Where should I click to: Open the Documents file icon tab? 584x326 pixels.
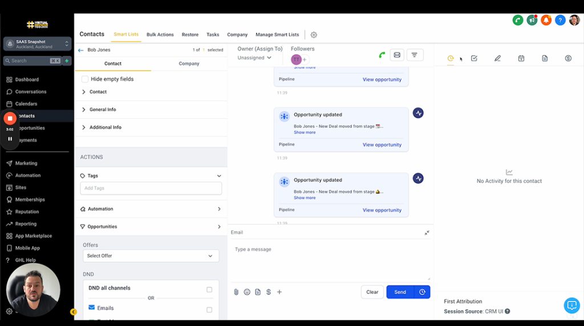pos(545,59)
